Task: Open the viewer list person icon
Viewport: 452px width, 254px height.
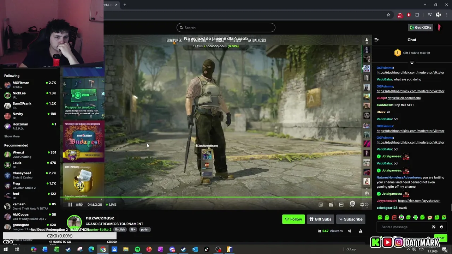Action: tap(367, 40)
